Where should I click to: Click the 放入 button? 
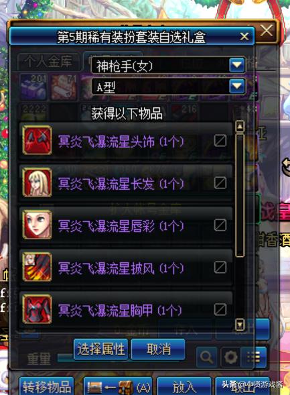pos(184,386)
